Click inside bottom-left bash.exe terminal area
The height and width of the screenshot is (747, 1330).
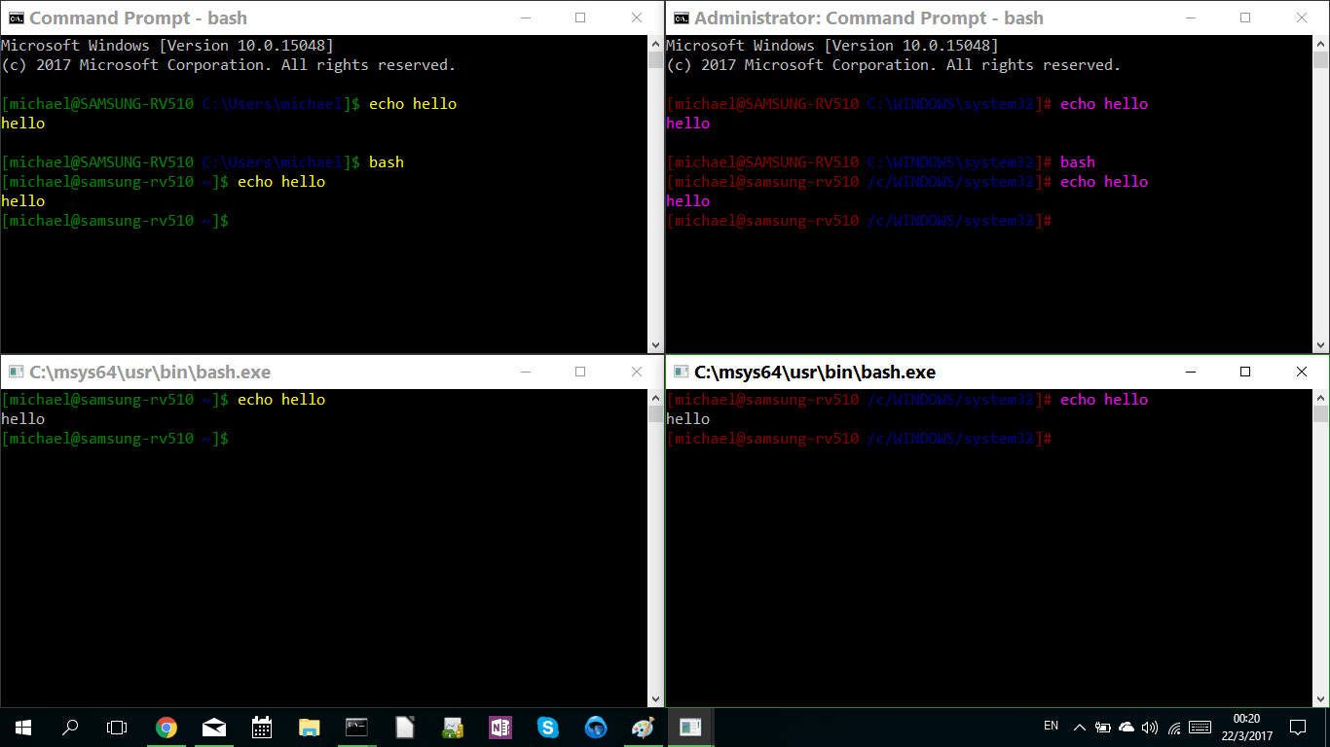click(321, 564)
